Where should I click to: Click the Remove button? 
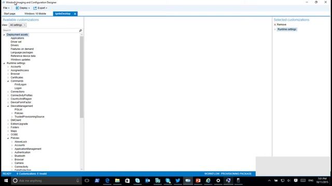tap(280, 25)
